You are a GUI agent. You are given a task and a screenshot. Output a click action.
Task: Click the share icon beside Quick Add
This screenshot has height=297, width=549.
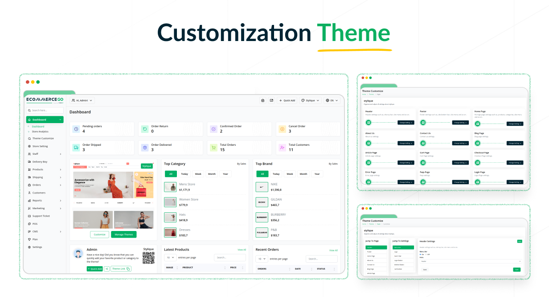coord(107,269)
